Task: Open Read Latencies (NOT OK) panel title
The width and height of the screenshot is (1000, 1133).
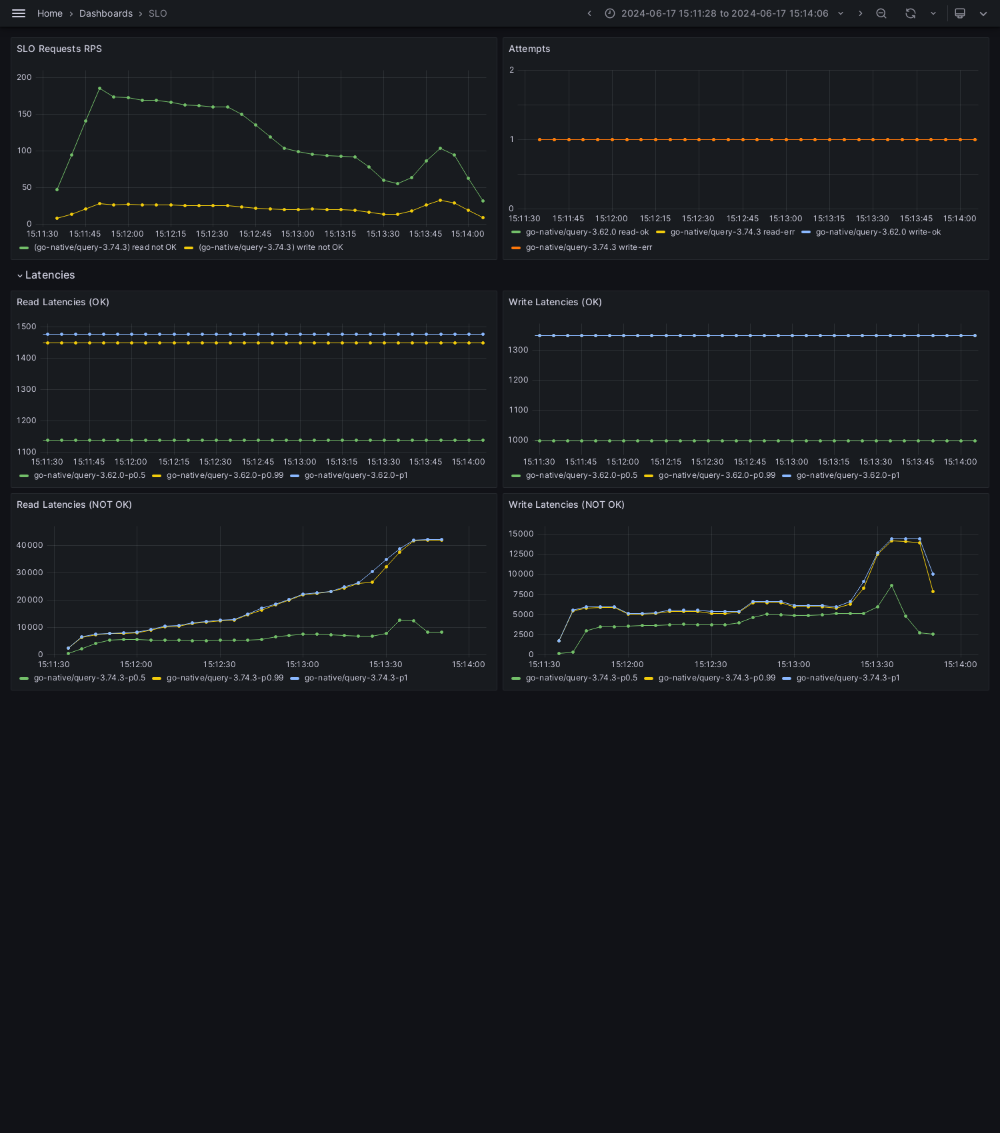Action: coord(74,505)
